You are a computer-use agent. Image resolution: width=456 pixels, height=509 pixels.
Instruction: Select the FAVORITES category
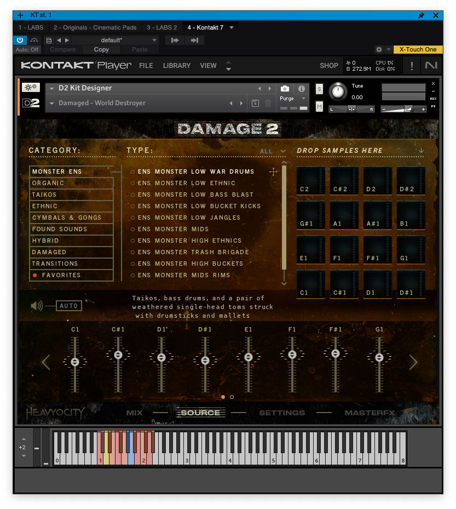point(71,275)
